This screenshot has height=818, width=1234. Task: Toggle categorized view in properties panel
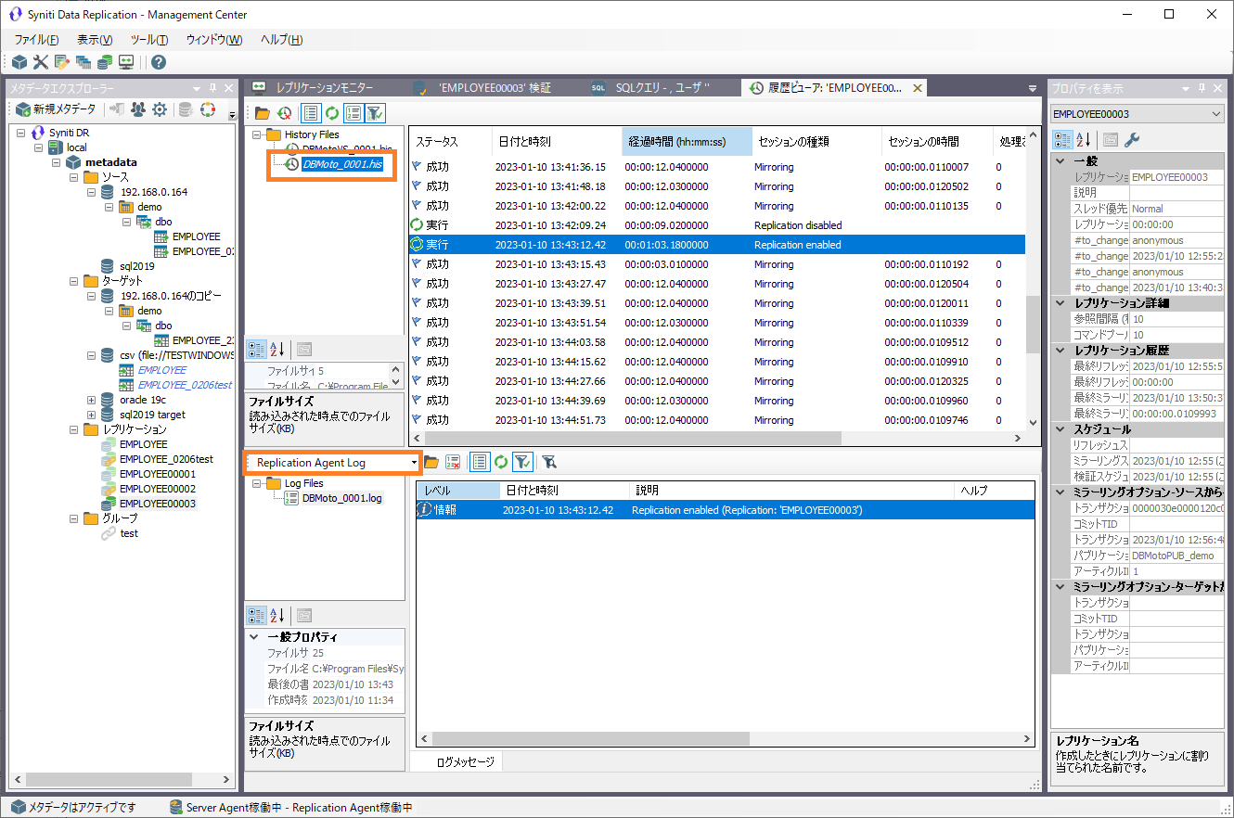click(1063, 140)
